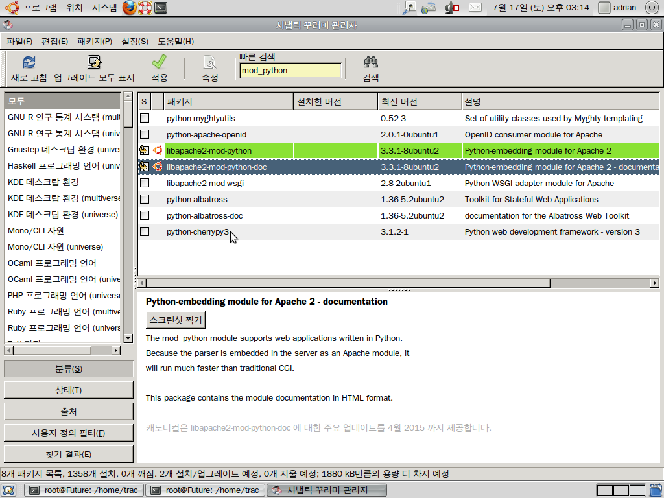Click the clock showing 7월 17일 오후 03:14
The width and height of the screenshot is (664, 498).
point(541,7)
